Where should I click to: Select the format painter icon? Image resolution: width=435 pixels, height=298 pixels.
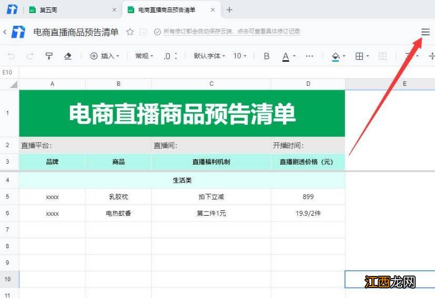[49, 56]
